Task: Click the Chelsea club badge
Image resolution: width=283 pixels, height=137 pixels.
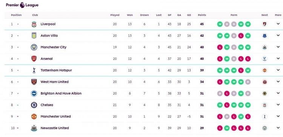Action: coord(34,105)
